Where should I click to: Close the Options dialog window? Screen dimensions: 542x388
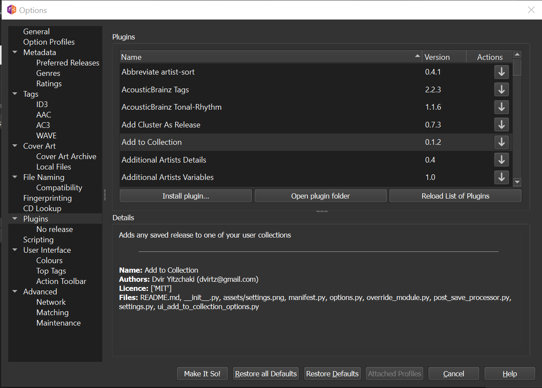[531, 10]
